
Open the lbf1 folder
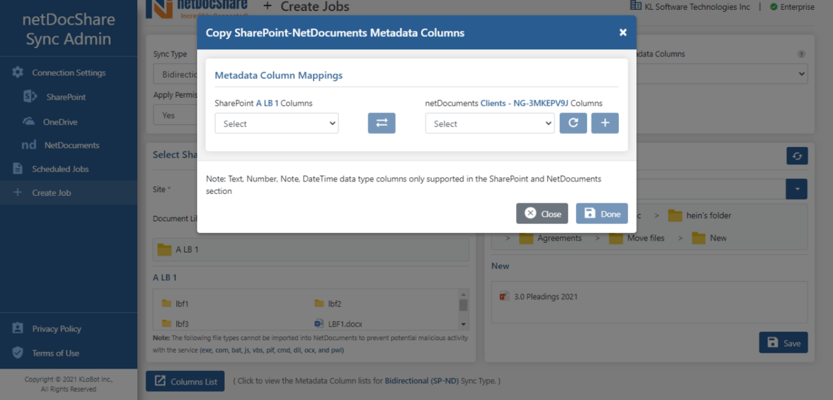click(175, 304)
